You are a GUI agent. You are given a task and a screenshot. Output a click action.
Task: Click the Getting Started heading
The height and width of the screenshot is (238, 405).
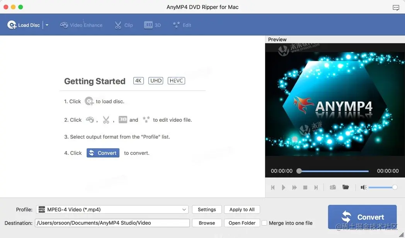click(x=95, y=81)
